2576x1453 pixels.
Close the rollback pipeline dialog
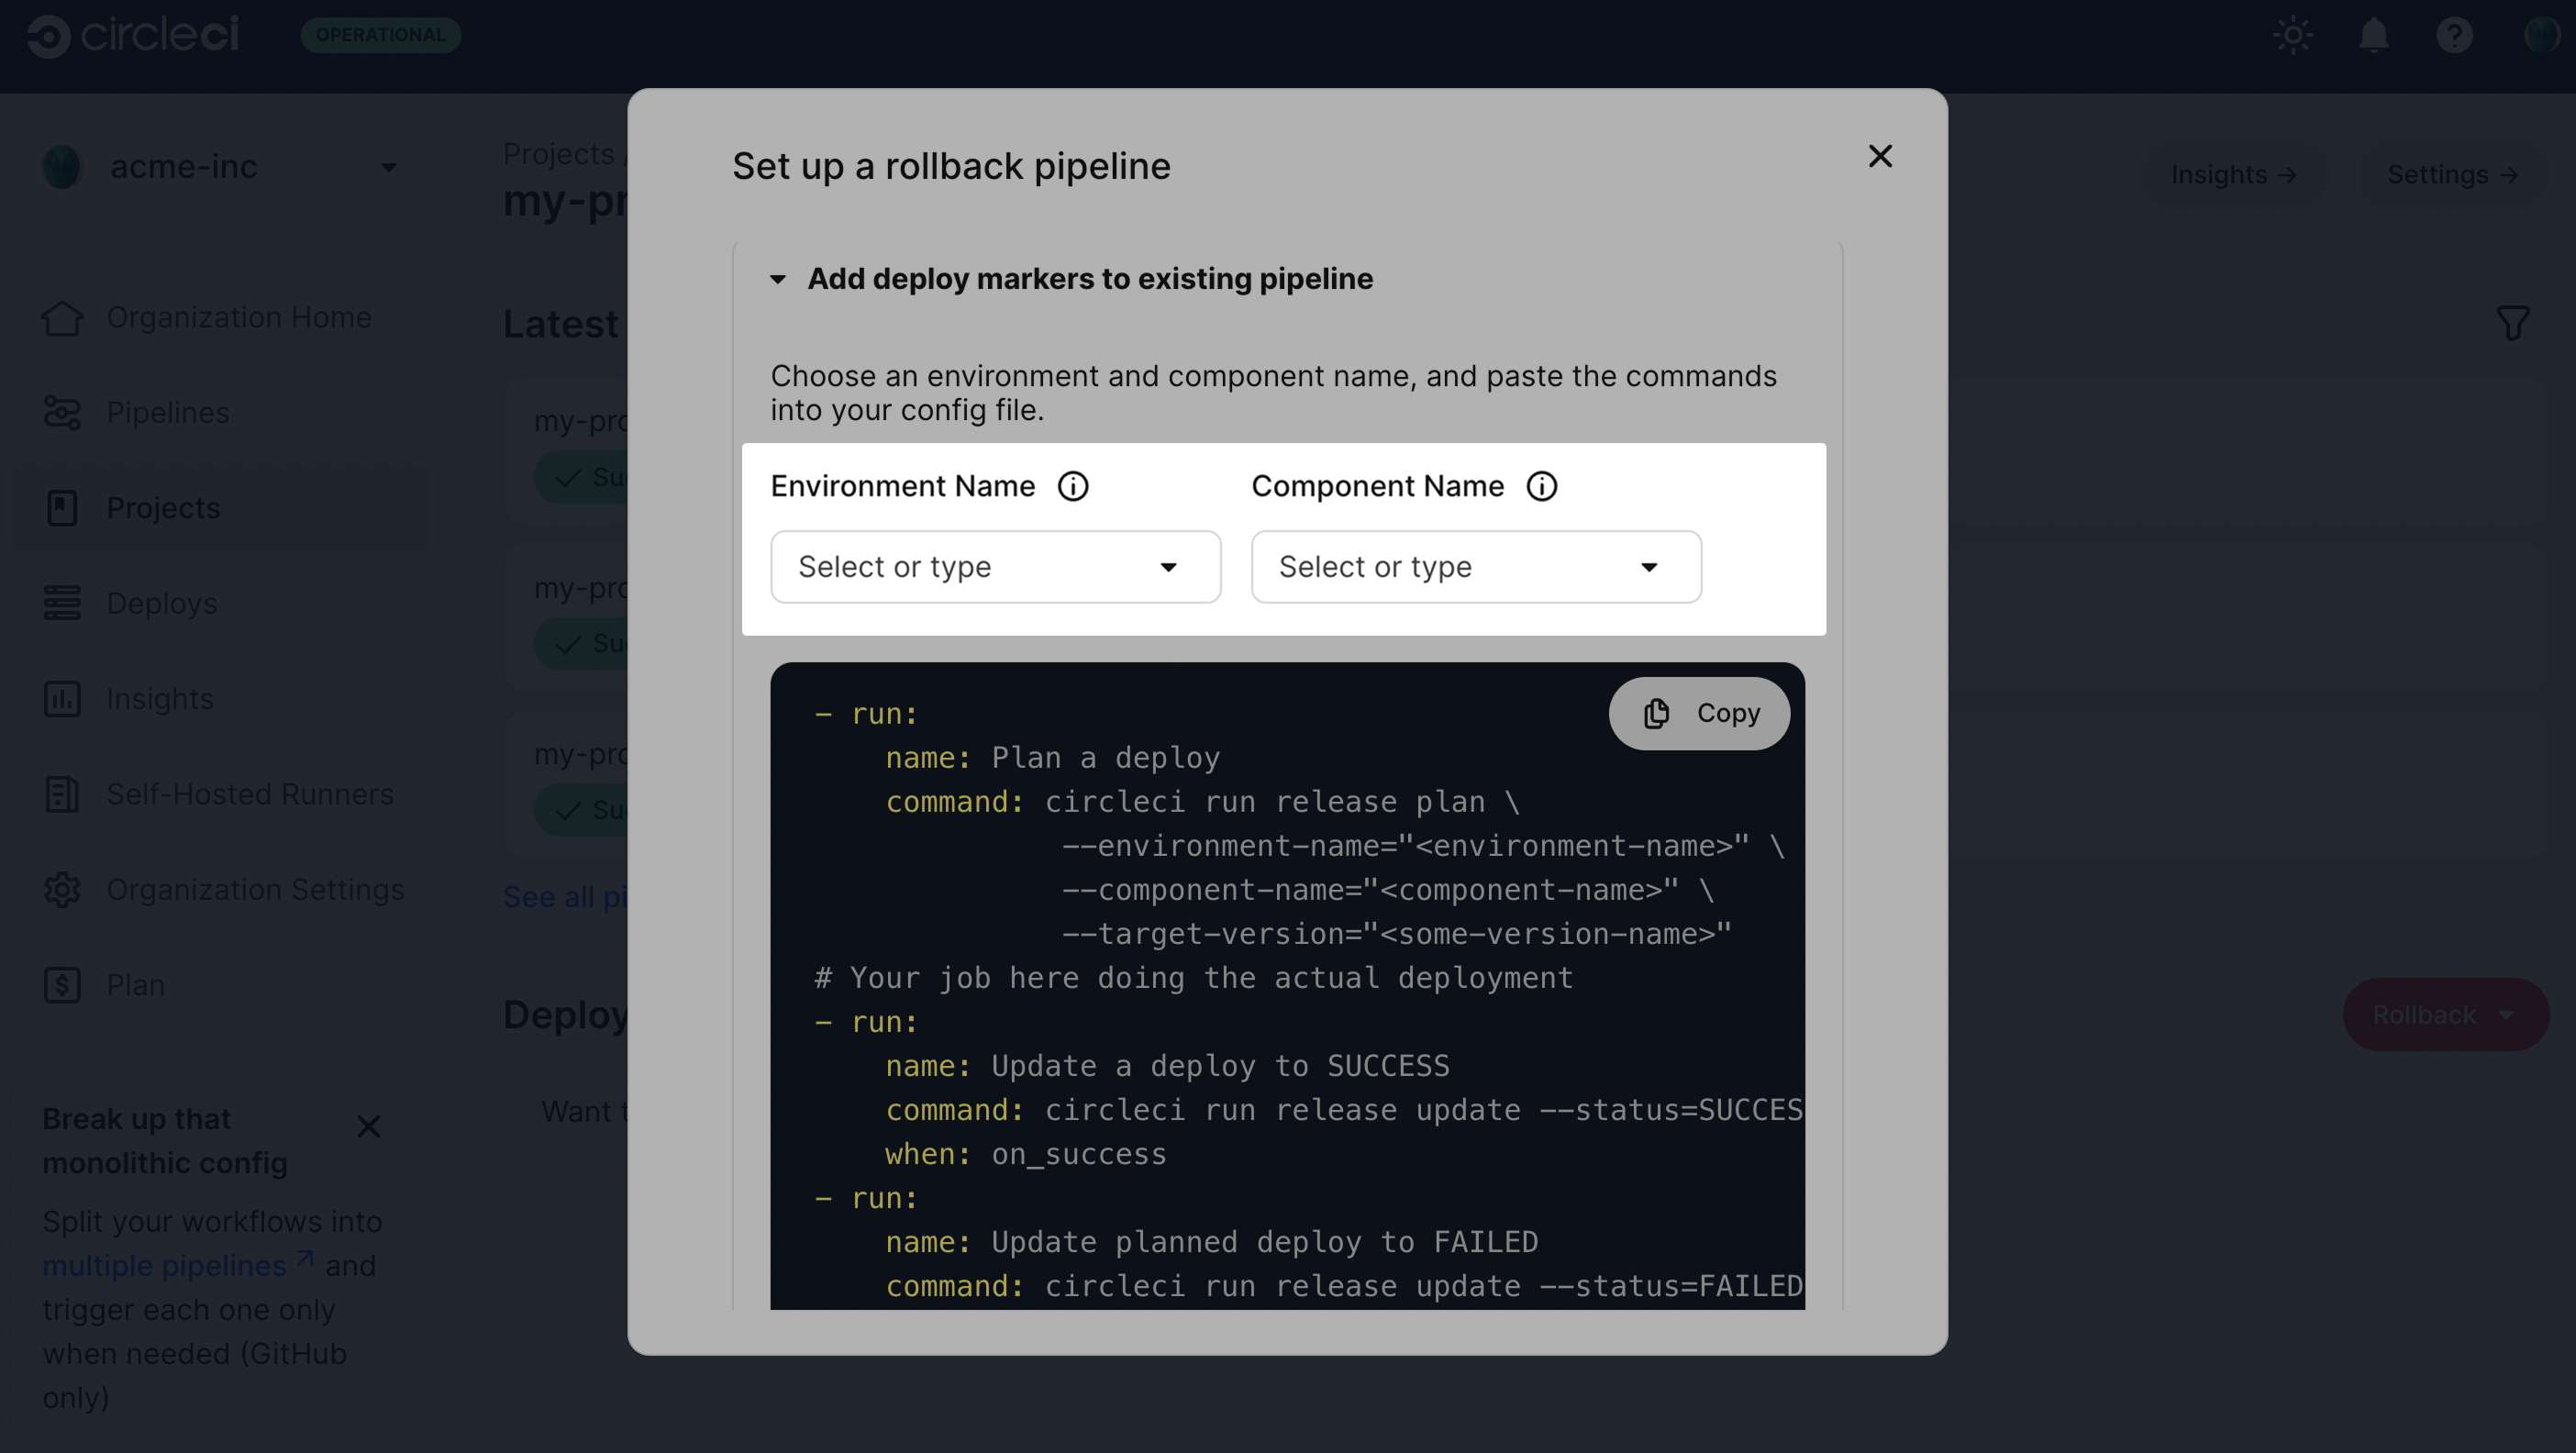click(x=1880, y=156)
